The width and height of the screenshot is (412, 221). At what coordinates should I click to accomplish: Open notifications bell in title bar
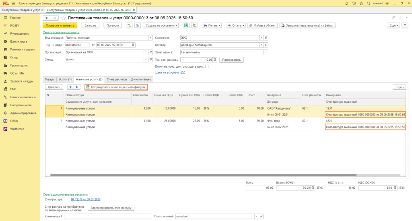(346, 3)
